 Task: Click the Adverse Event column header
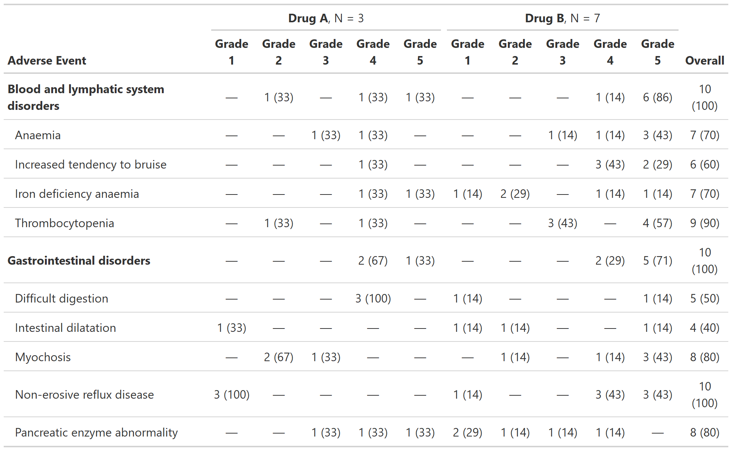(47, 61)
